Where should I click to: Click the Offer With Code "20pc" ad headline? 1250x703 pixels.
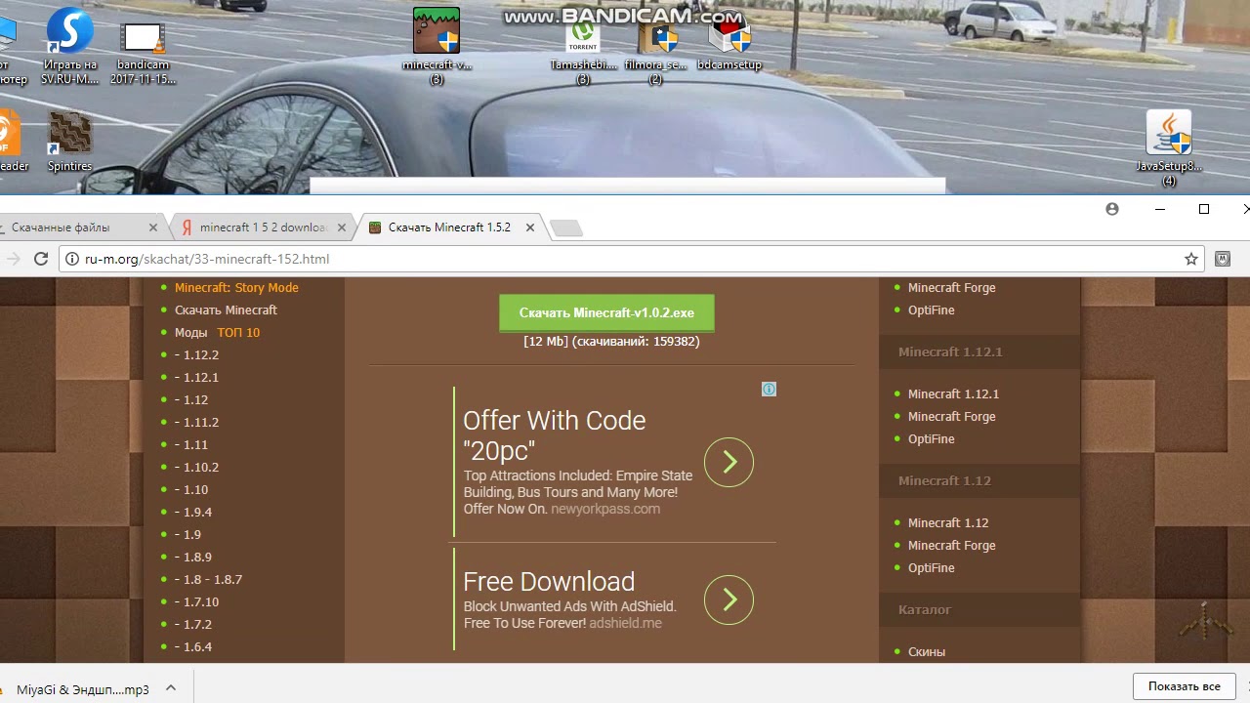pyautogui.click(x=554, y=435)
